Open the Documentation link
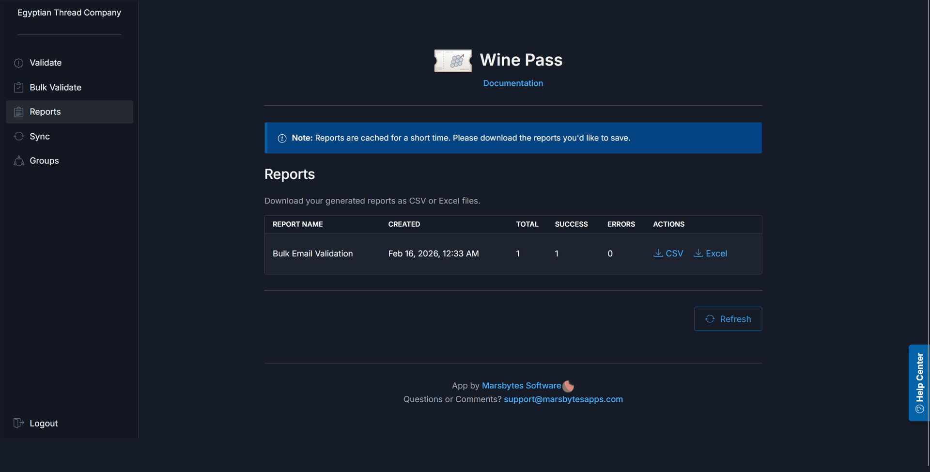 (x=513, y=83)
